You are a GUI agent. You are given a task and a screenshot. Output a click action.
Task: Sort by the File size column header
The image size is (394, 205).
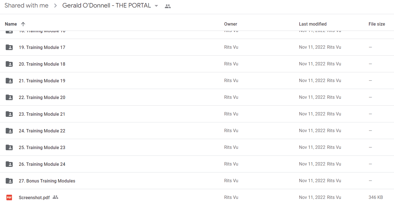point(377,24)
